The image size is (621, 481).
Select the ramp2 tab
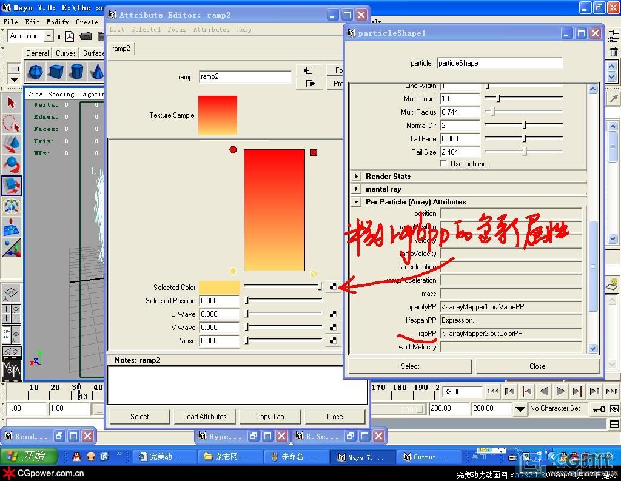[x=121, y=49]
